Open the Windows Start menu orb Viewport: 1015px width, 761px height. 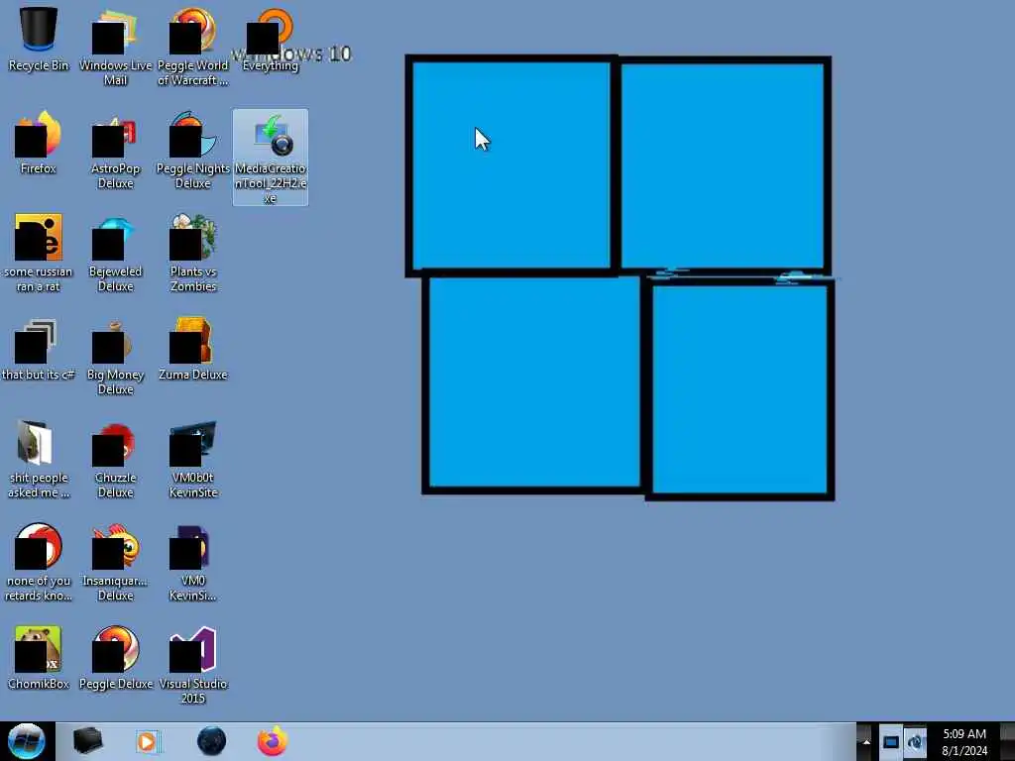(x=27, y=741)
